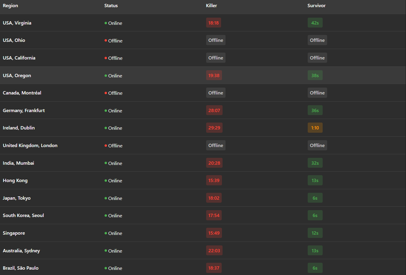
Task: Select the USA, Virginia region name
Action: click(x=17, y=23)
